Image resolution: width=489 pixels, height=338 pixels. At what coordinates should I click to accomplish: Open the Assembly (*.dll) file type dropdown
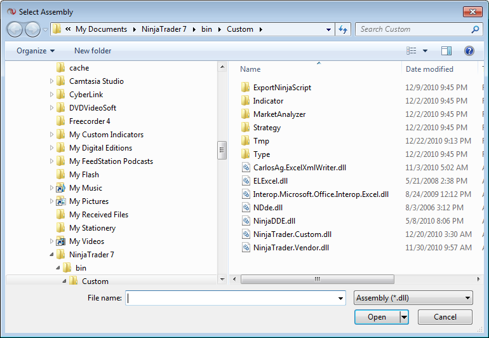coord(413,298)
